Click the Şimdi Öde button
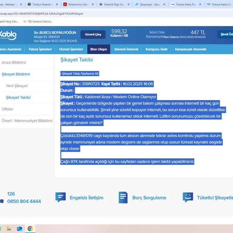The width and height of the screenshot is (233, 233). [x=226, y=34]
